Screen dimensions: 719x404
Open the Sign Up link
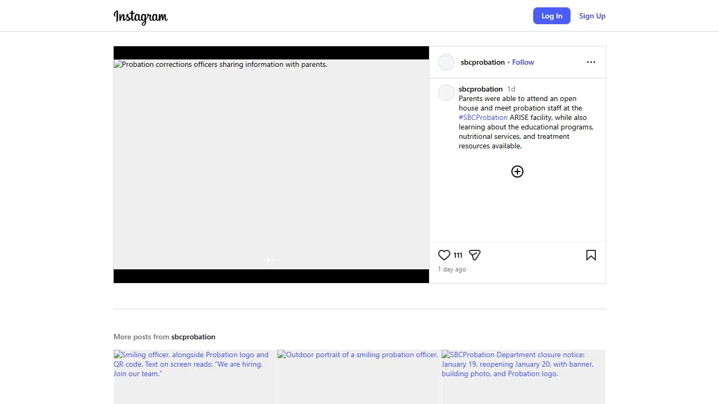click(592, 16)
